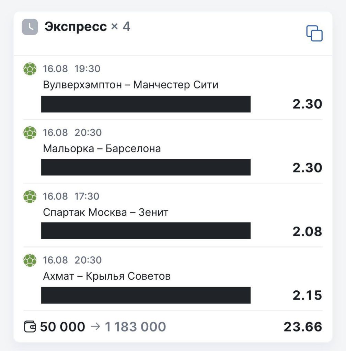Click the Экспресс × 4 title

coord(88,27)
